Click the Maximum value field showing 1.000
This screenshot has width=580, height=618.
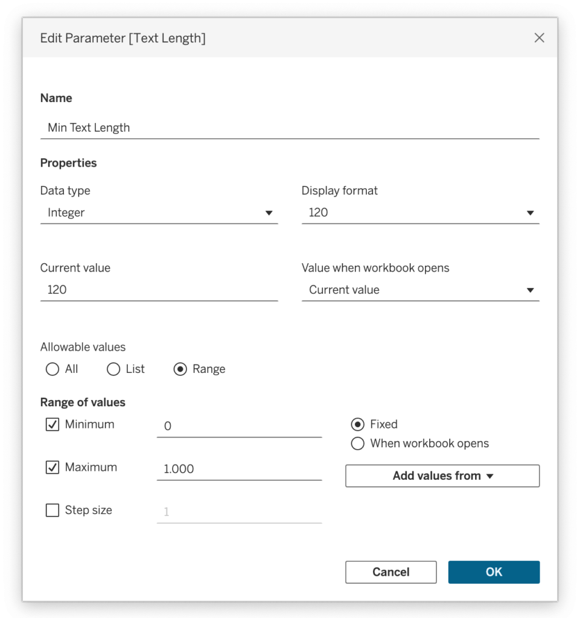click(x=239, y=470)
